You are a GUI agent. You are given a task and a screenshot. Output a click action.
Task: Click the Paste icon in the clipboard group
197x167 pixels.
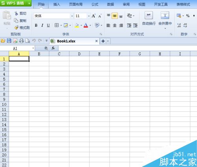click(7, 15)
